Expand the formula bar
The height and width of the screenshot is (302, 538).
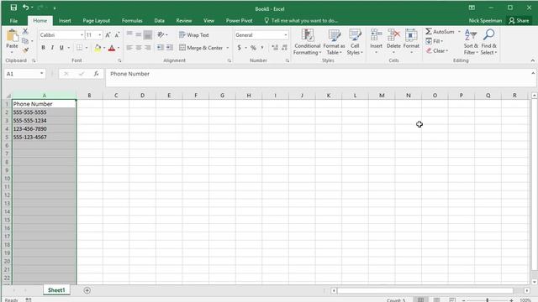[x=533, y=73]
